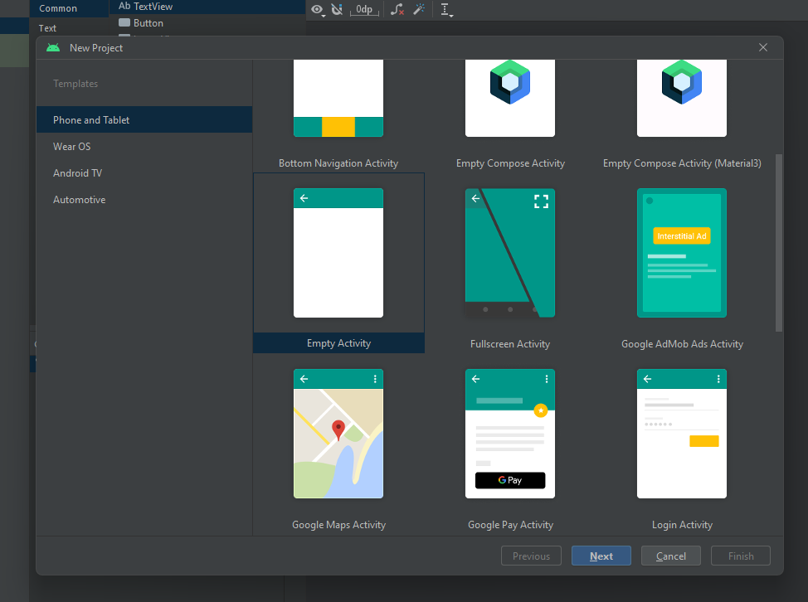The width and height of the screenshot is (808, 602).
Task: Select the Text palette category
Action: [x=47, y=28]
